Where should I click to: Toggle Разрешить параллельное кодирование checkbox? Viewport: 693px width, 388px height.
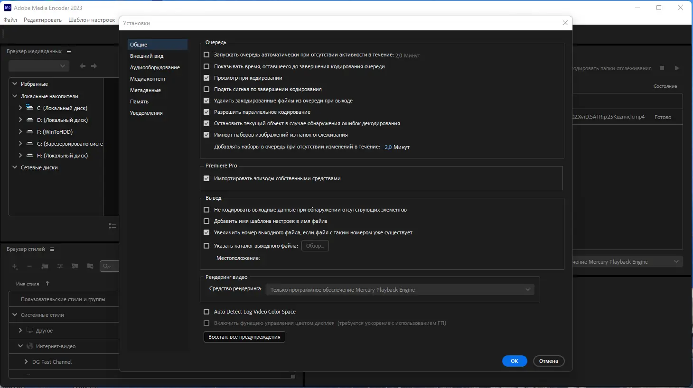(206, 112)
